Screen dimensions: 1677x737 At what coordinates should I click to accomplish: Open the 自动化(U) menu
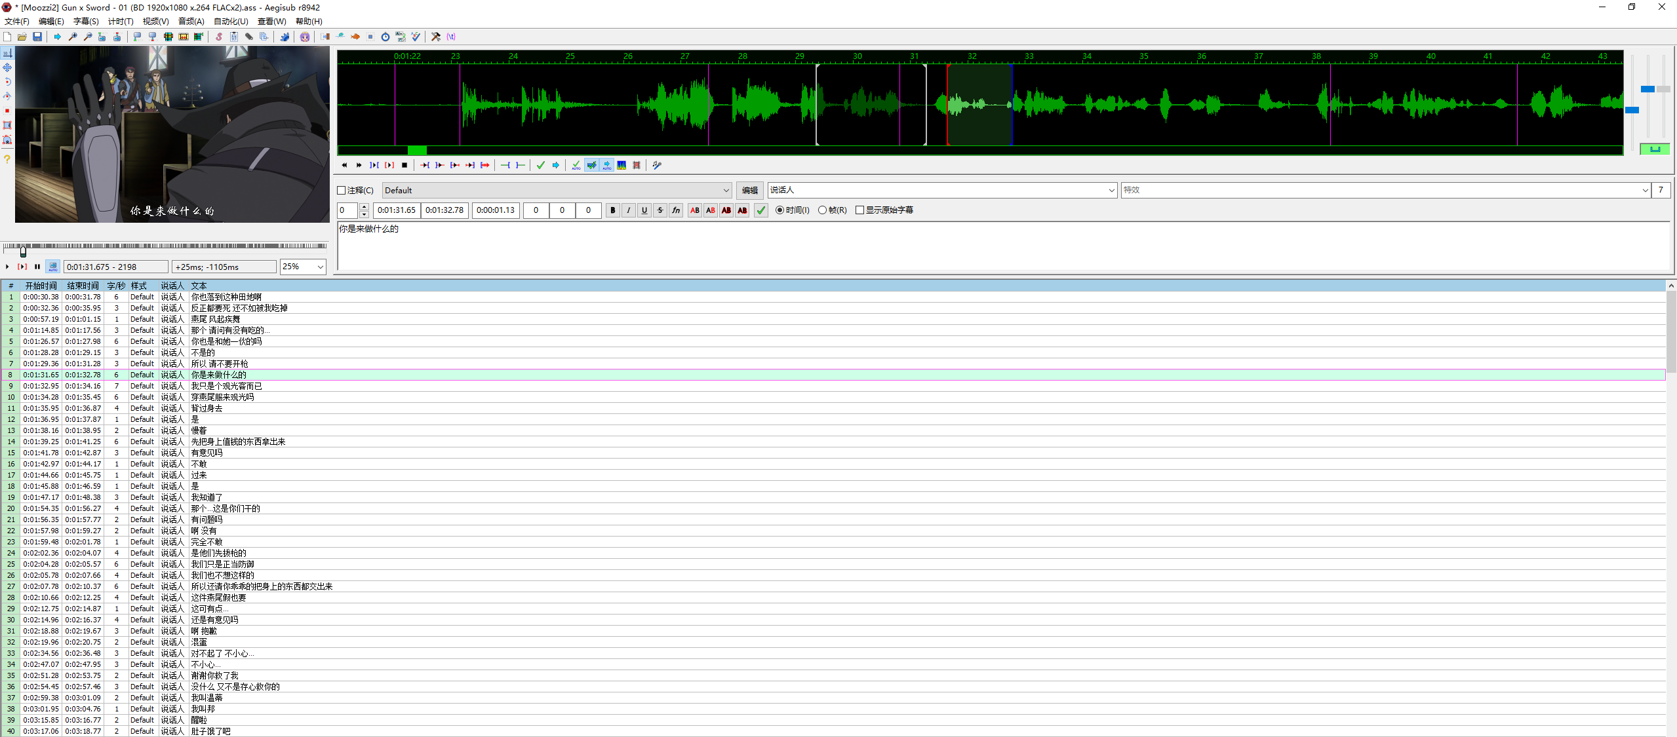231,22
